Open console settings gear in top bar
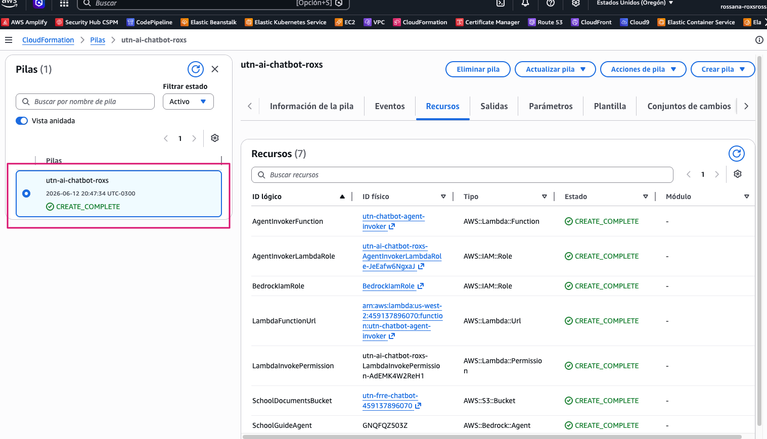The image size is (767, 439). [x=575, y=3]
